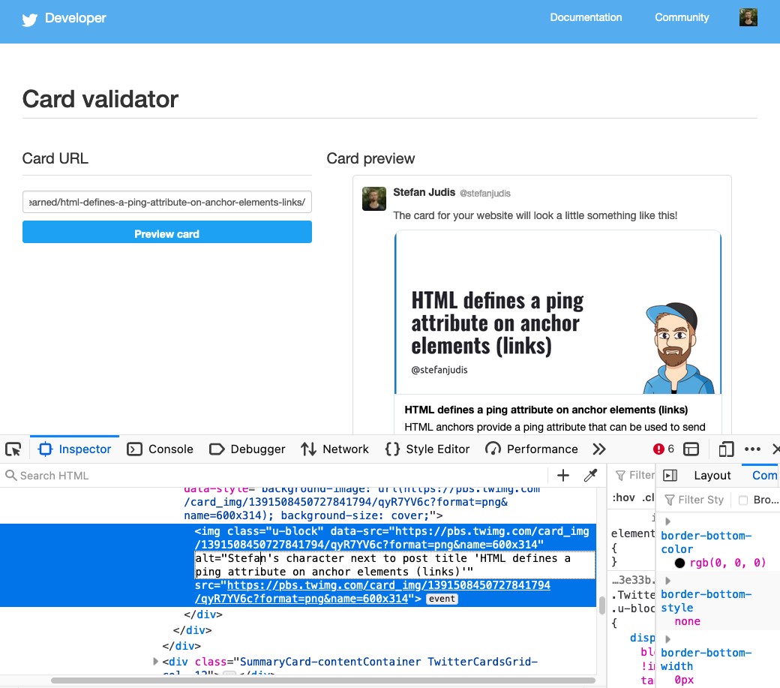780x688 pixels.
Task: Open the Documentation link
Action: point(586,17)
